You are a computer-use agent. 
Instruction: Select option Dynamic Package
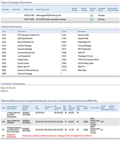(x=25, y=49)
